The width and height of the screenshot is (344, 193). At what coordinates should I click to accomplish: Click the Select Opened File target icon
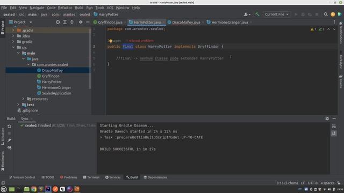(x=58, y=22)
